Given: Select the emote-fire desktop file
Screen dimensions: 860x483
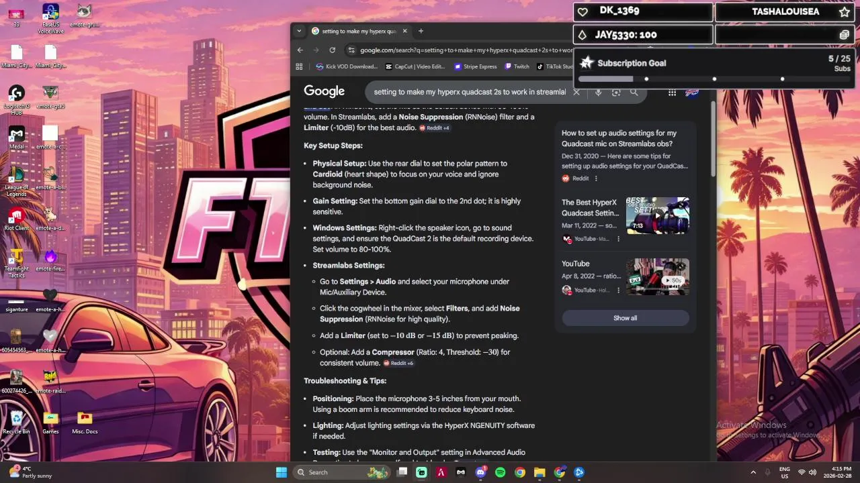Looking at the screenshot, I should point(50,260).
